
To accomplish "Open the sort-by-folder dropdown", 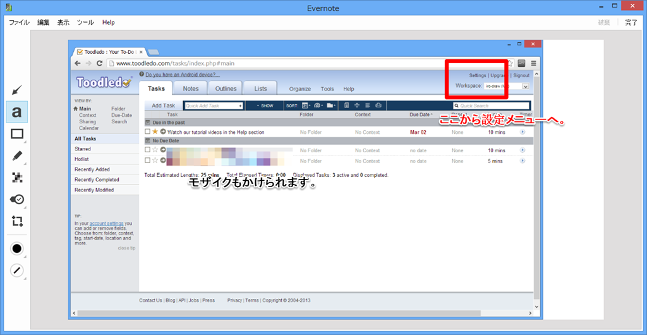I will (x=331, y=106).
